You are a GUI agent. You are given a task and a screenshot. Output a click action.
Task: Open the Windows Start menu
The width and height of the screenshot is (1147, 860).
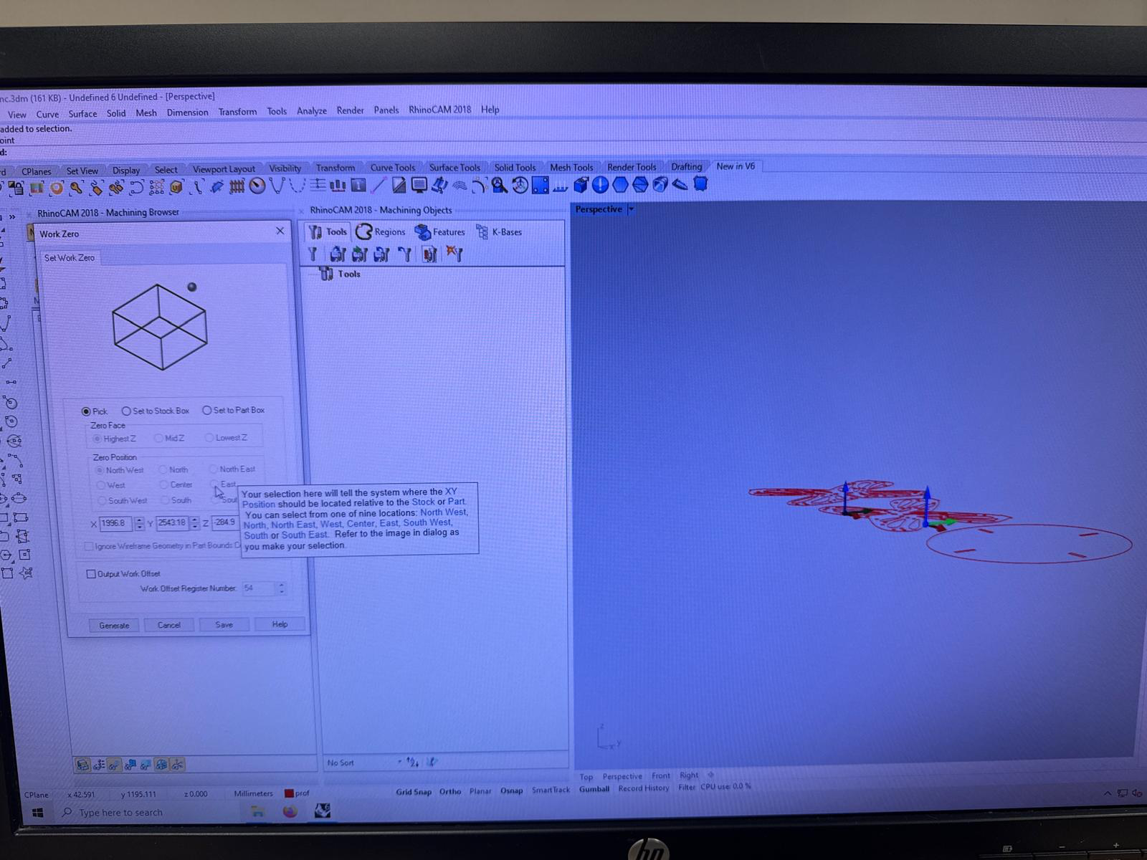38,813
